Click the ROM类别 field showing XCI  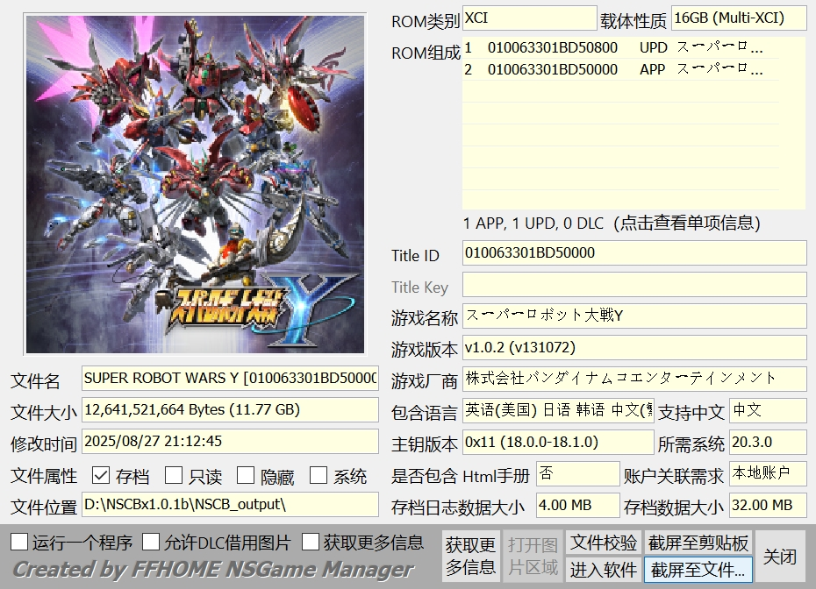tap(530, 18)
